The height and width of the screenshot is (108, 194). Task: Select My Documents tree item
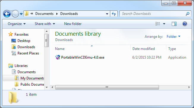pyautogui.click(x=23, y=78)
